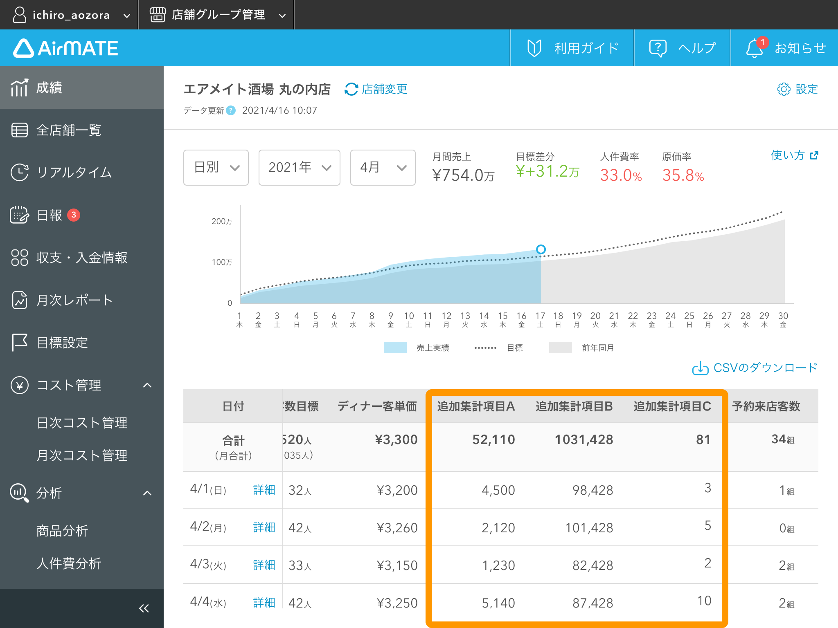This screenshot has width=838, height=628.
Task: Open 詳細 for 4/4
Action: coord(264,603)
